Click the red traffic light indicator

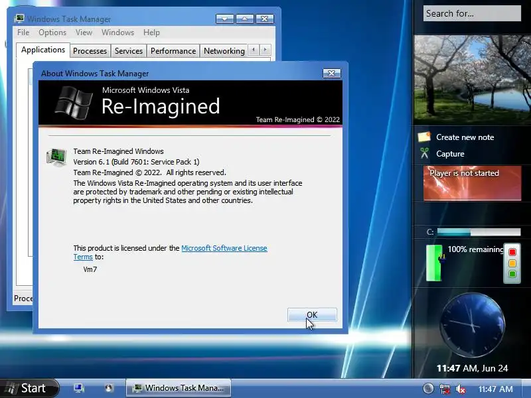tap(512, 252)
